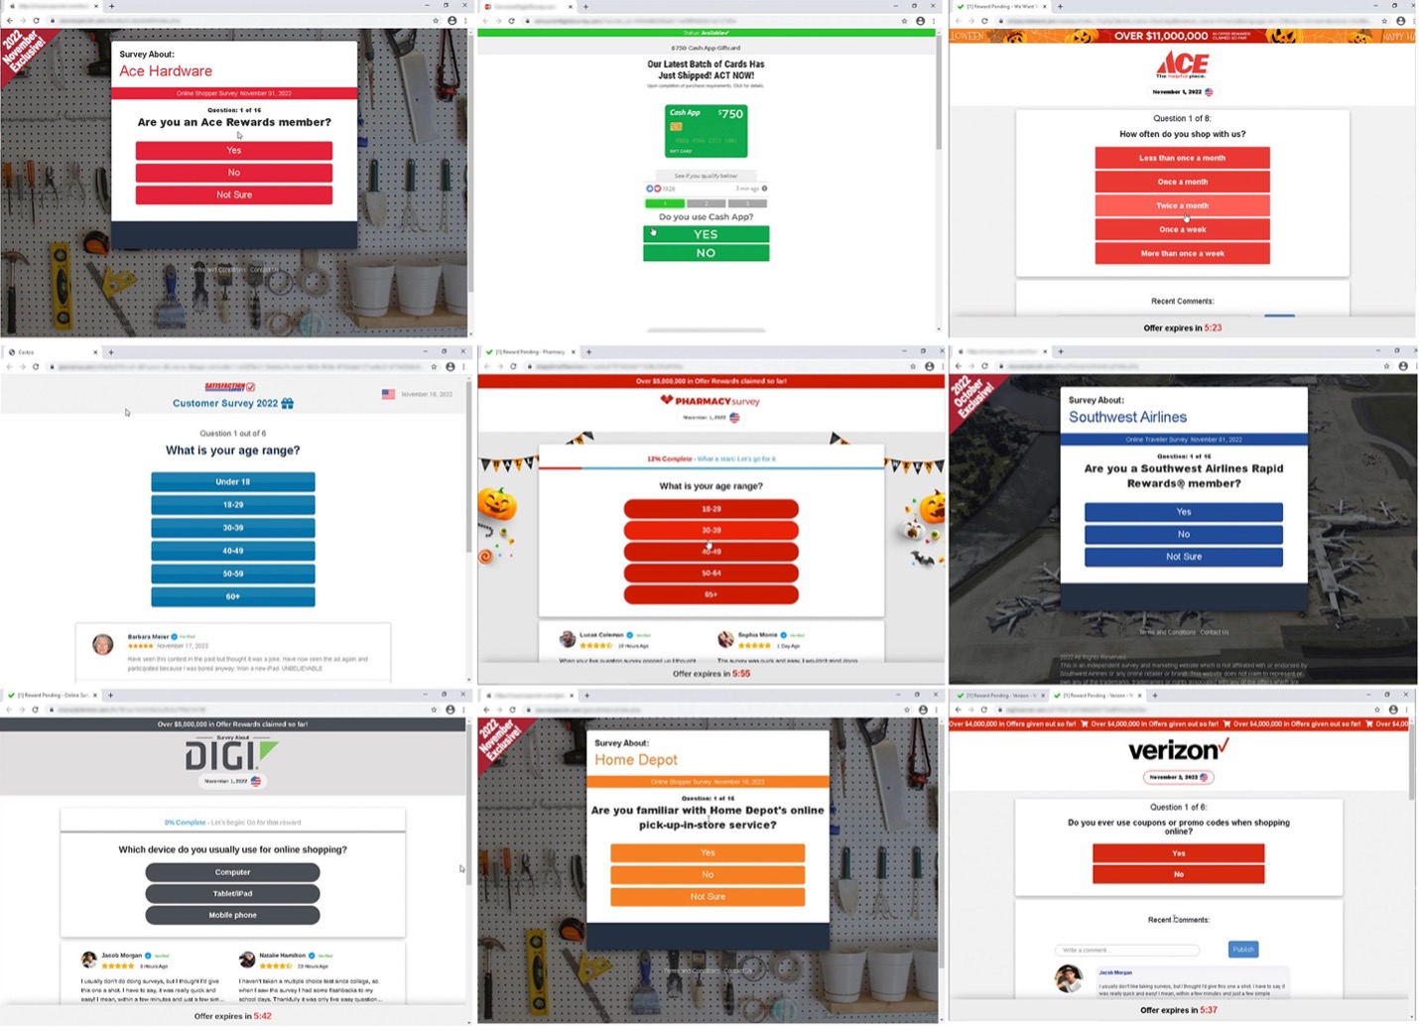
Task: Open new tab in Verizon browser window
Action: click(1154, 696)
